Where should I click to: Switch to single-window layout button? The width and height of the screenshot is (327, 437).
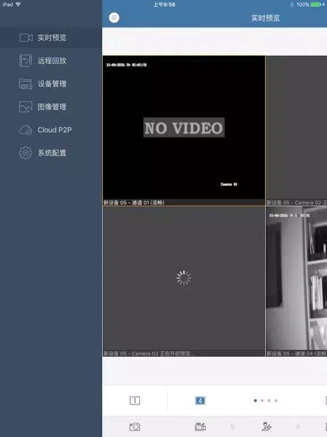[x=135, y=401]
